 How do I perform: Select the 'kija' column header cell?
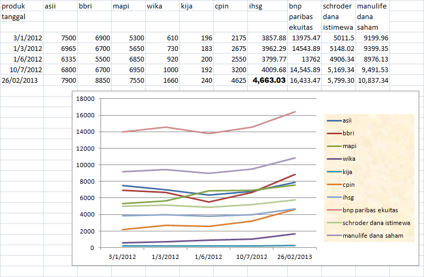[197, 6]
